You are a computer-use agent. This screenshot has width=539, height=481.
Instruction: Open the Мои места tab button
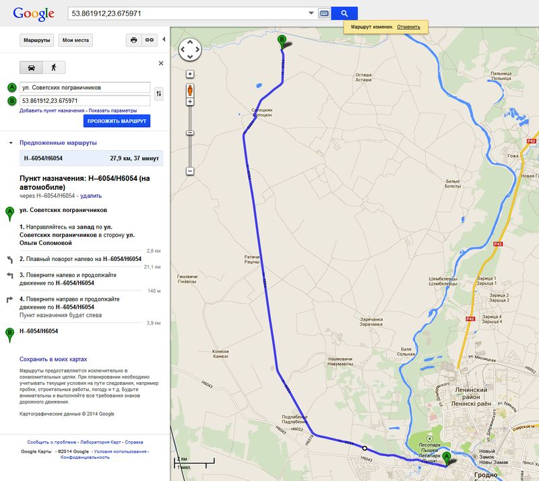(75, 40)
